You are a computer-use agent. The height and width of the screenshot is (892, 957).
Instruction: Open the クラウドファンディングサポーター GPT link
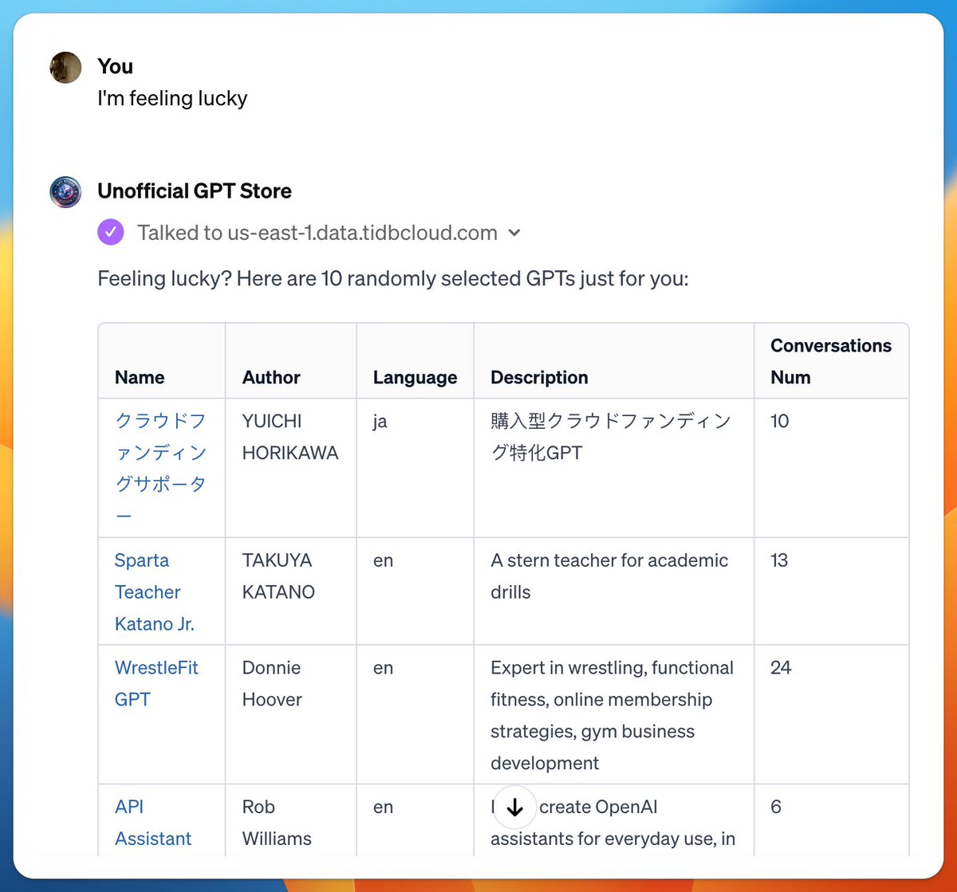click(x=161, y=468)
